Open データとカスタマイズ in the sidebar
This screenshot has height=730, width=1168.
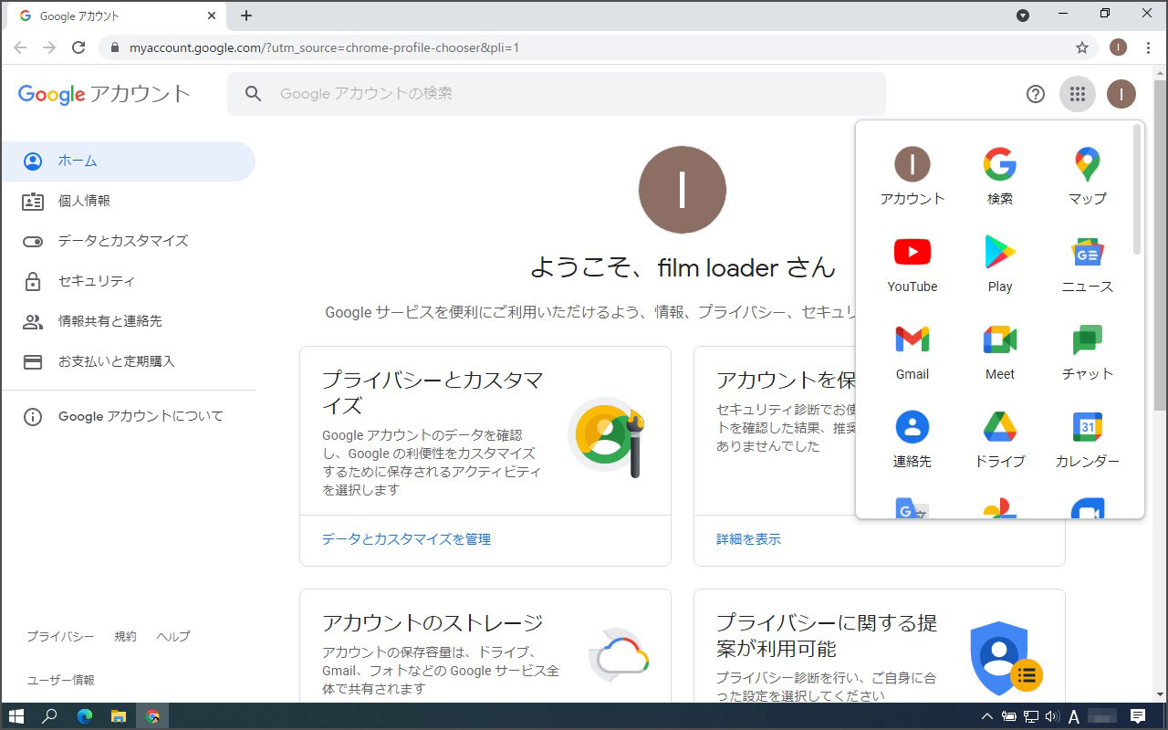128,241
